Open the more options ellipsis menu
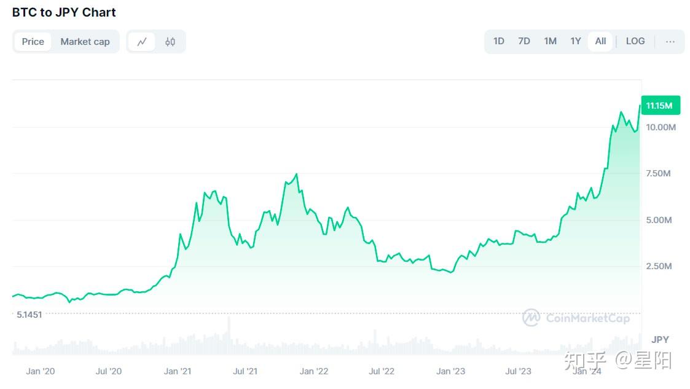 pos(670,41)
